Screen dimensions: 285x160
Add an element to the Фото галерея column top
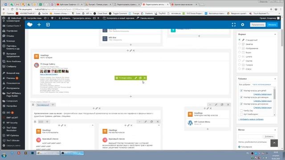[128, 51]
